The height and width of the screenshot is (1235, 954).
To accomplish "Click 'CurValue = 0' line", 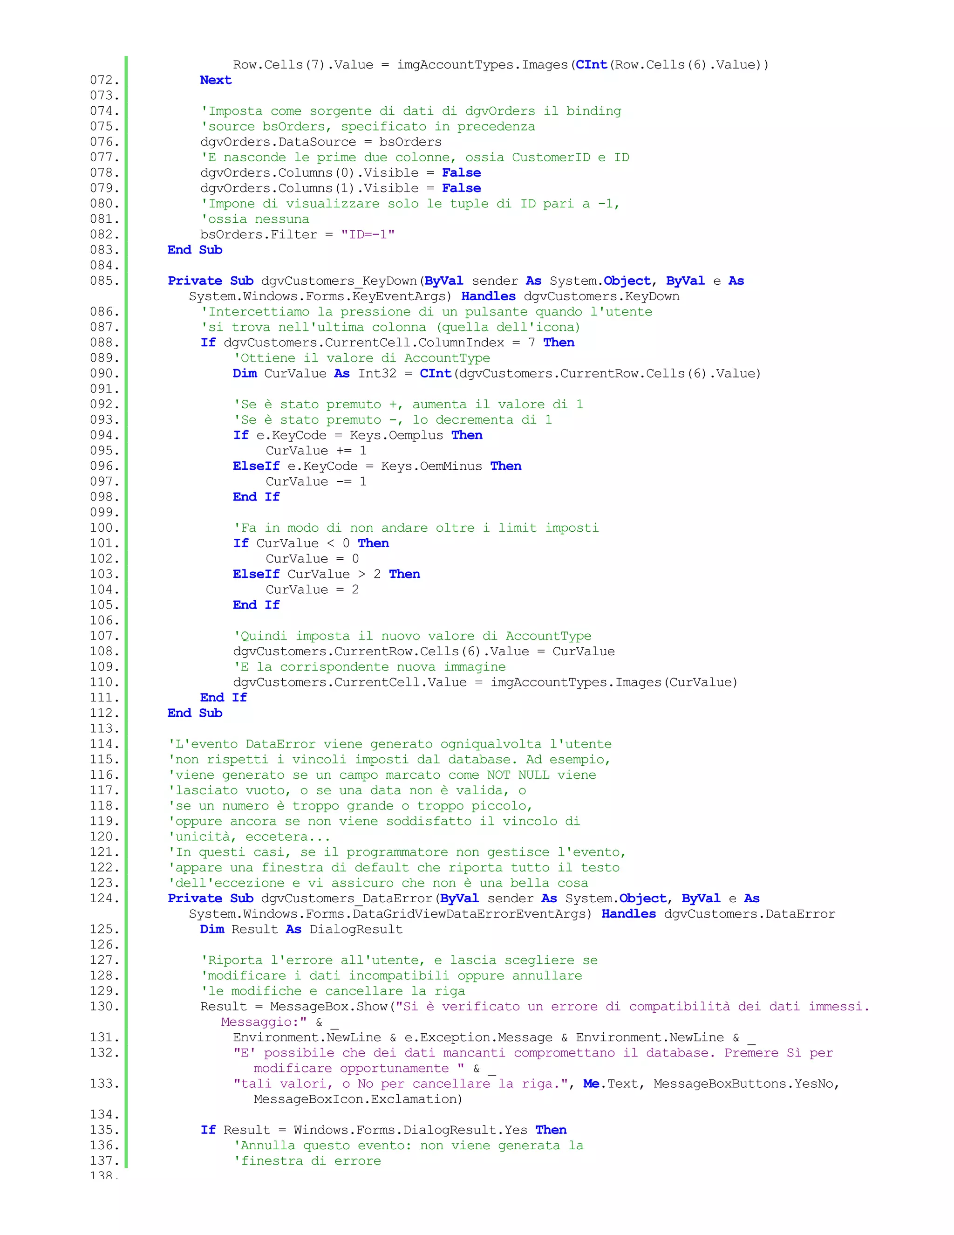I will click(313, 559).
